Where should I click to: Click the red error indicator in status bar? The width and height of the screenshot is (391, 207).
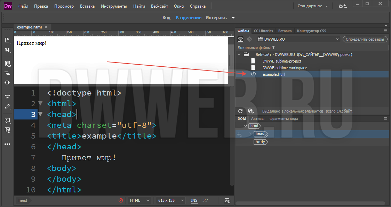click(x=121, y=200)
